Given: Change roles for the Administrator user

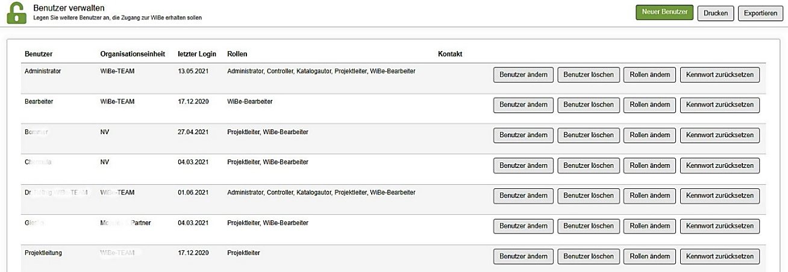Looking at the screenshot, I should [649, 75].
